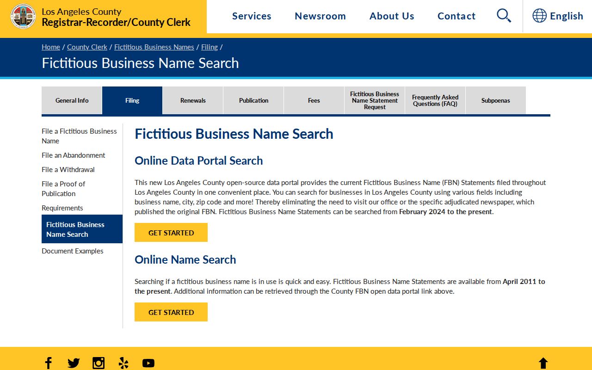Follow the County Clerk breadcrumb link
592x370 pixels.
click(87, 47)
